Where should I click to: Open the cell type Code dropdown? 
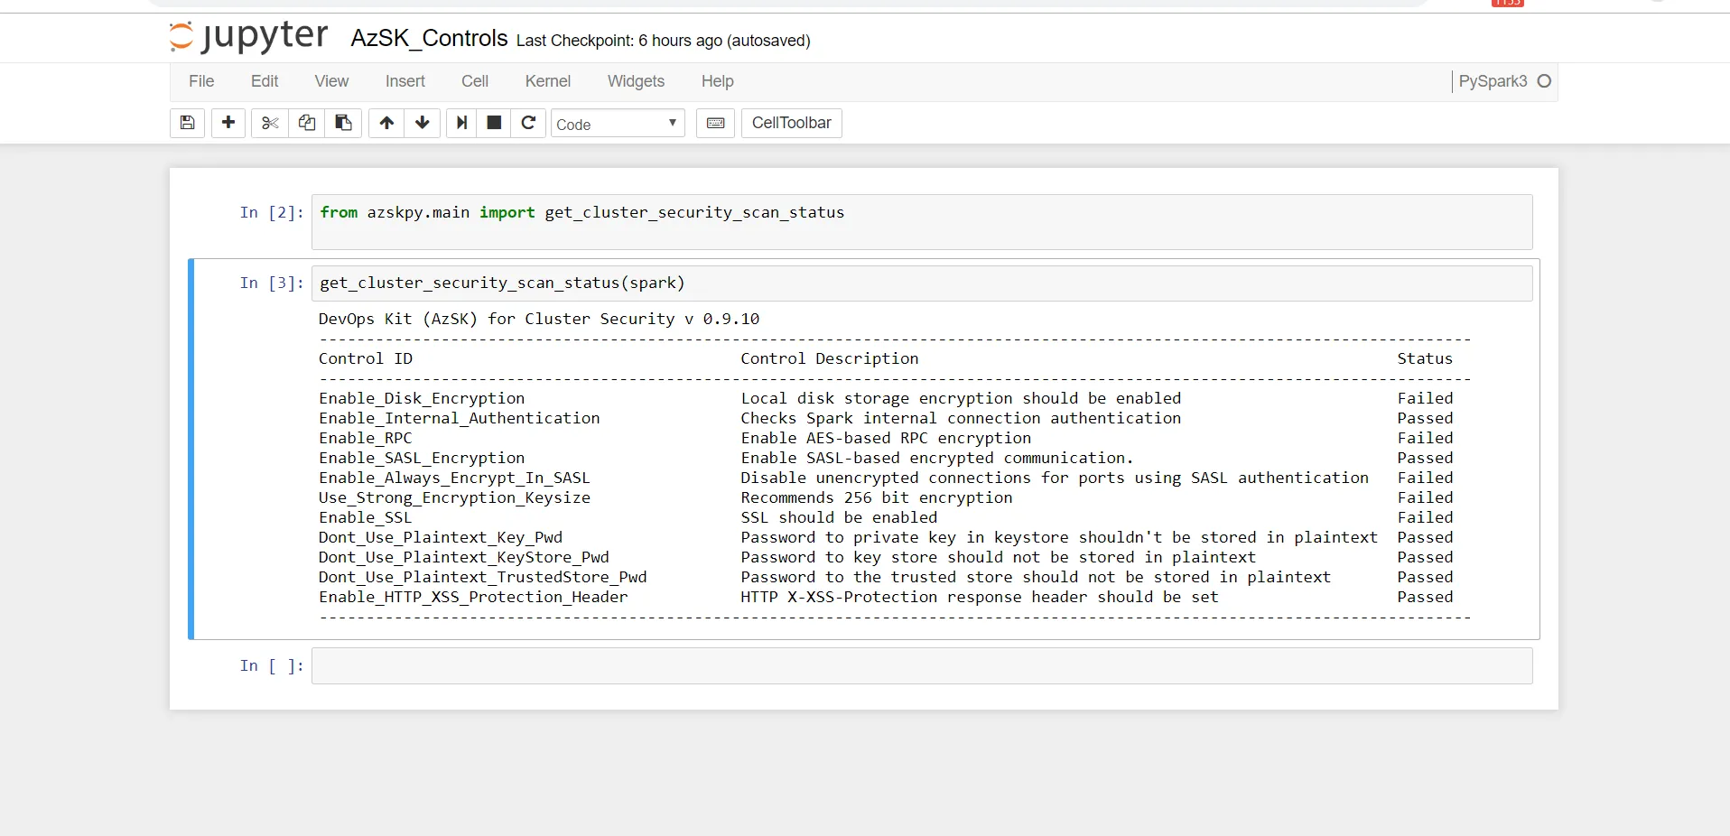[x=618, y=124]
